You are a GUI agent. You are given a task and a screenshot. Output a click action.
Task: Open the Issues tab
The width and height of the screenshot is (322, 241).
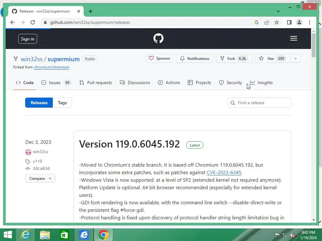[56, 83]
